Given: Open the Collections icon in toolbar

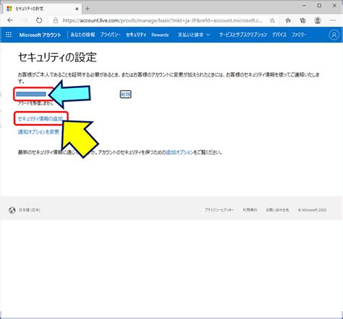Looking at the screenshot, I should 302,20.
